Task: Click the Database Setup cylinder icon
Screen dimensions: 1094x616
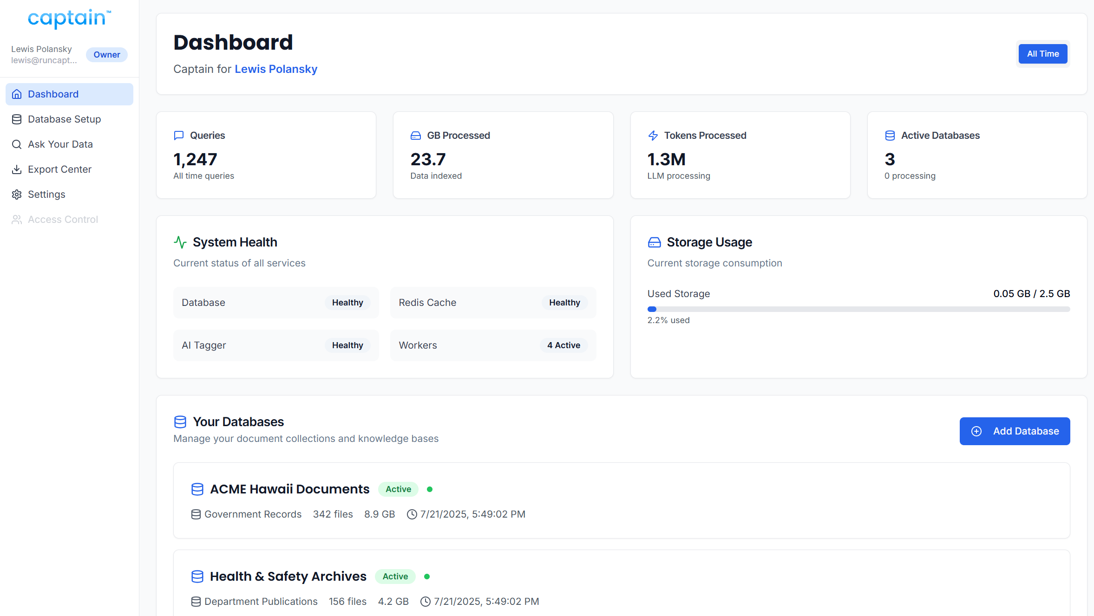Action: point(17,119)
